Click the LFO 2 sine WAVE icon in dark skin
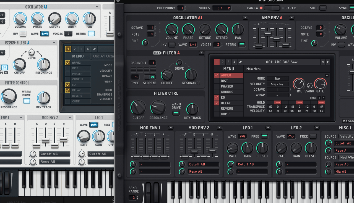The width and height of the screenshot is (354, 203). pyautogui.click(x=291, y=136)
